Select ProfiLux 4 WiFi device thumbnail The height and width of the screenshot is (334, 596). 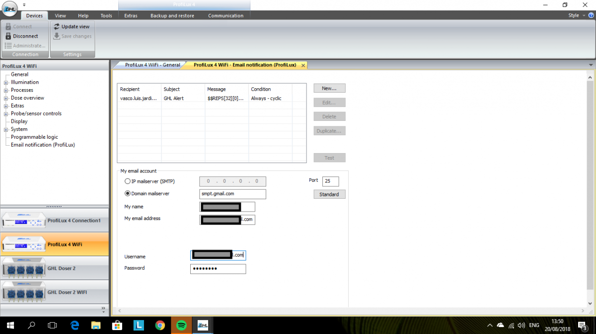coord(23,245)
